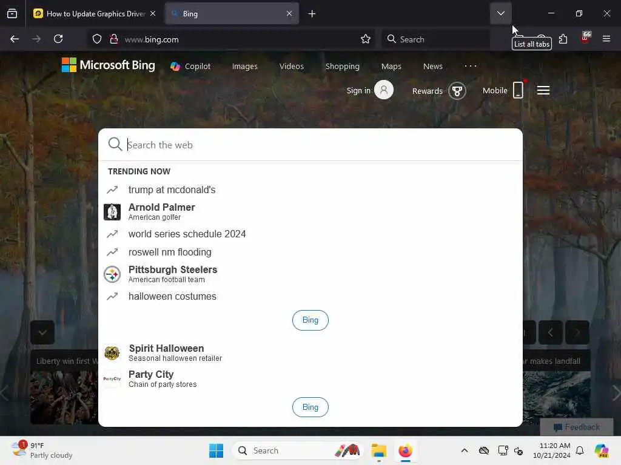Image resolution: width=621 pixels, height=465 pixels.
Task: Open Mobile link
Action: tap(495, 91)
